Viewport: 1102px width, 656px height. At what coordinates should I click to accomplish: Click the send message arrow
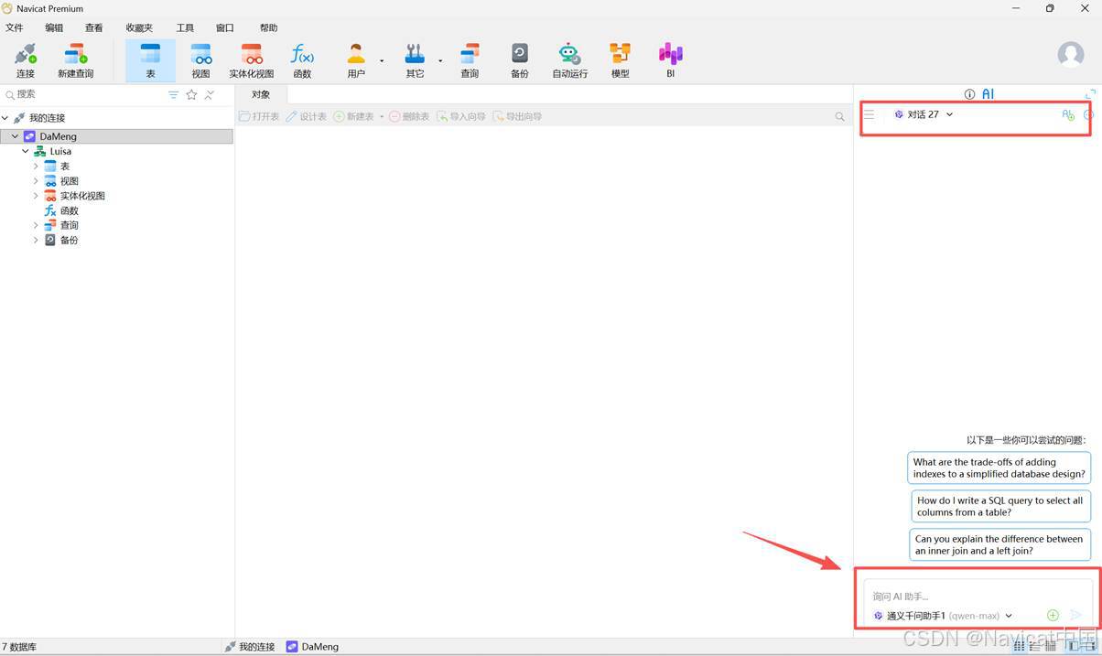1075,616
